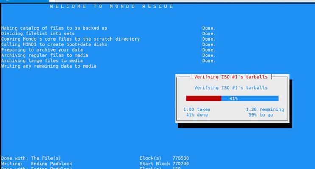Click '41% done' text in dialog
This screenshot has height=169, width=315.
coord(197,115)
